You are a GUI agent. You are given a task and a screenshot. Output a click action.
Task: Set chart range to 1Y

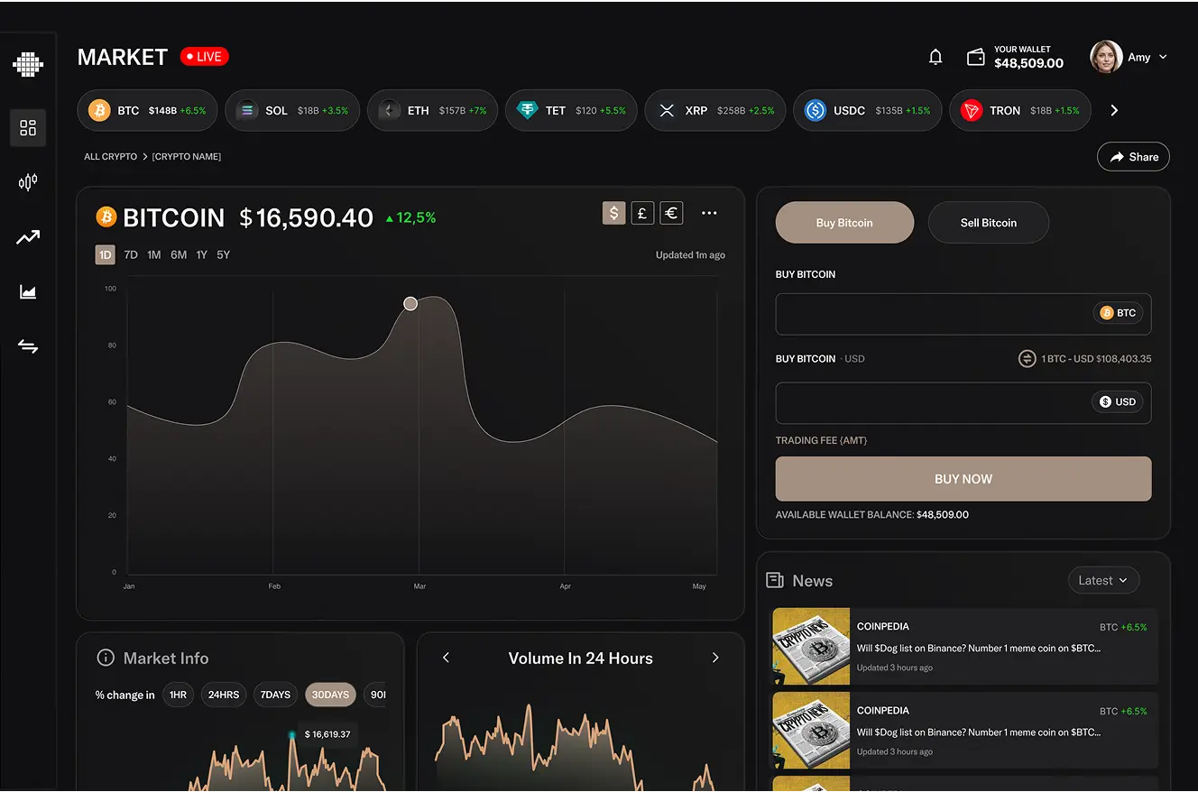202,255
